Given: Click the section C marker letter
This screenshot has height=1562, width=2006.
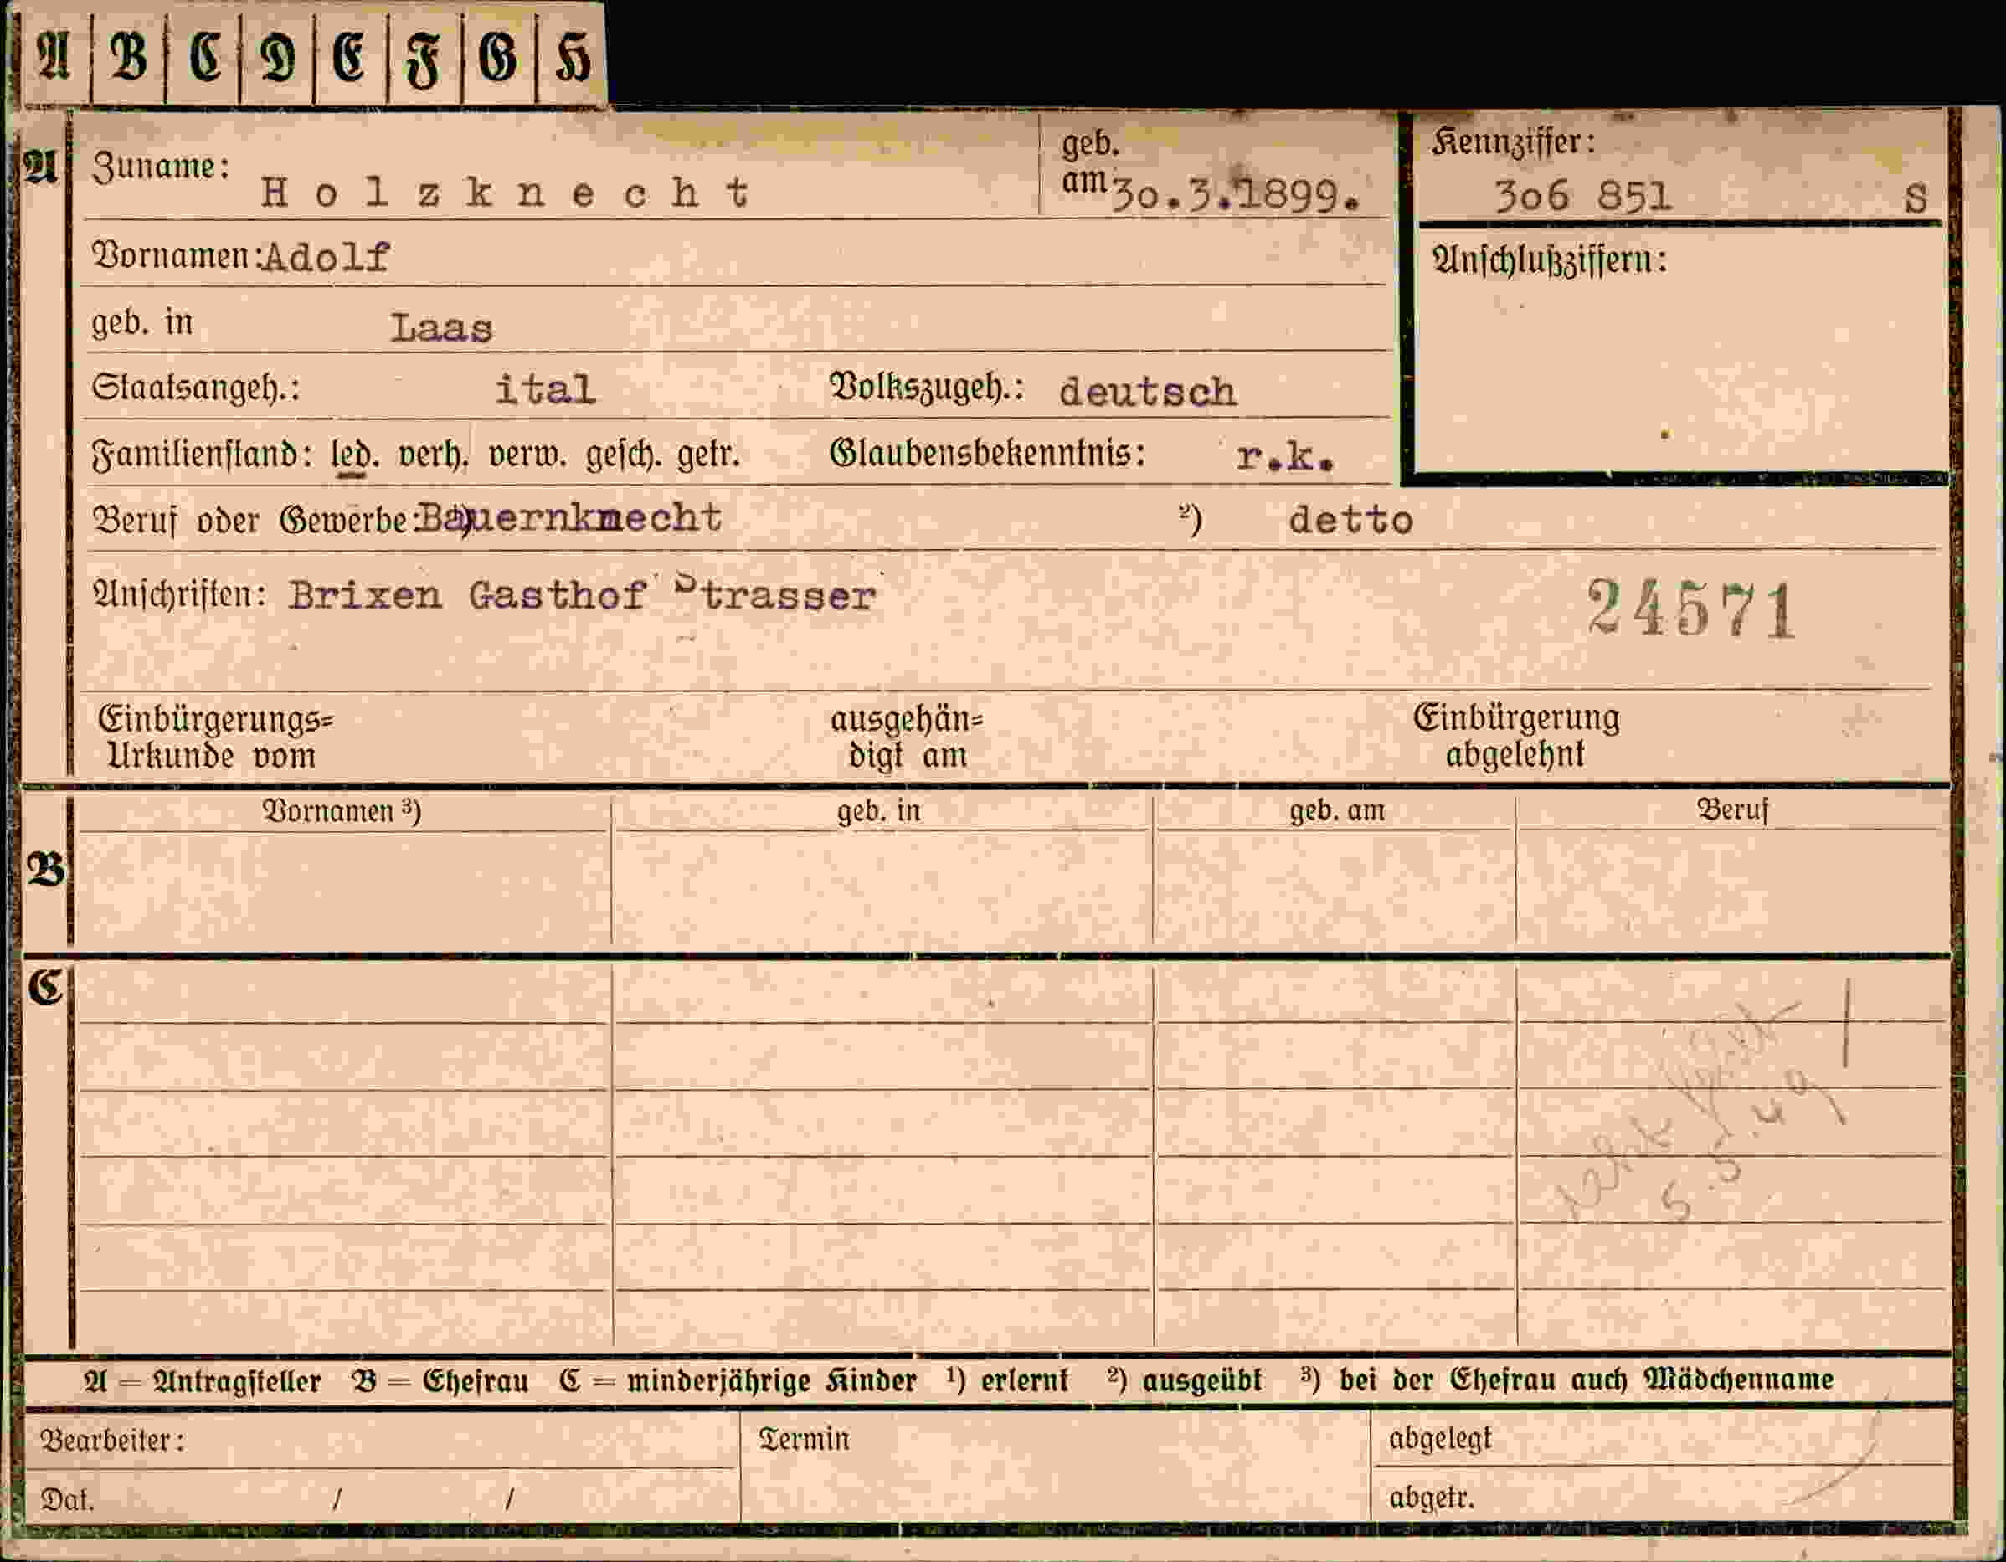Looking at the screenshot, I should point(45,988).
